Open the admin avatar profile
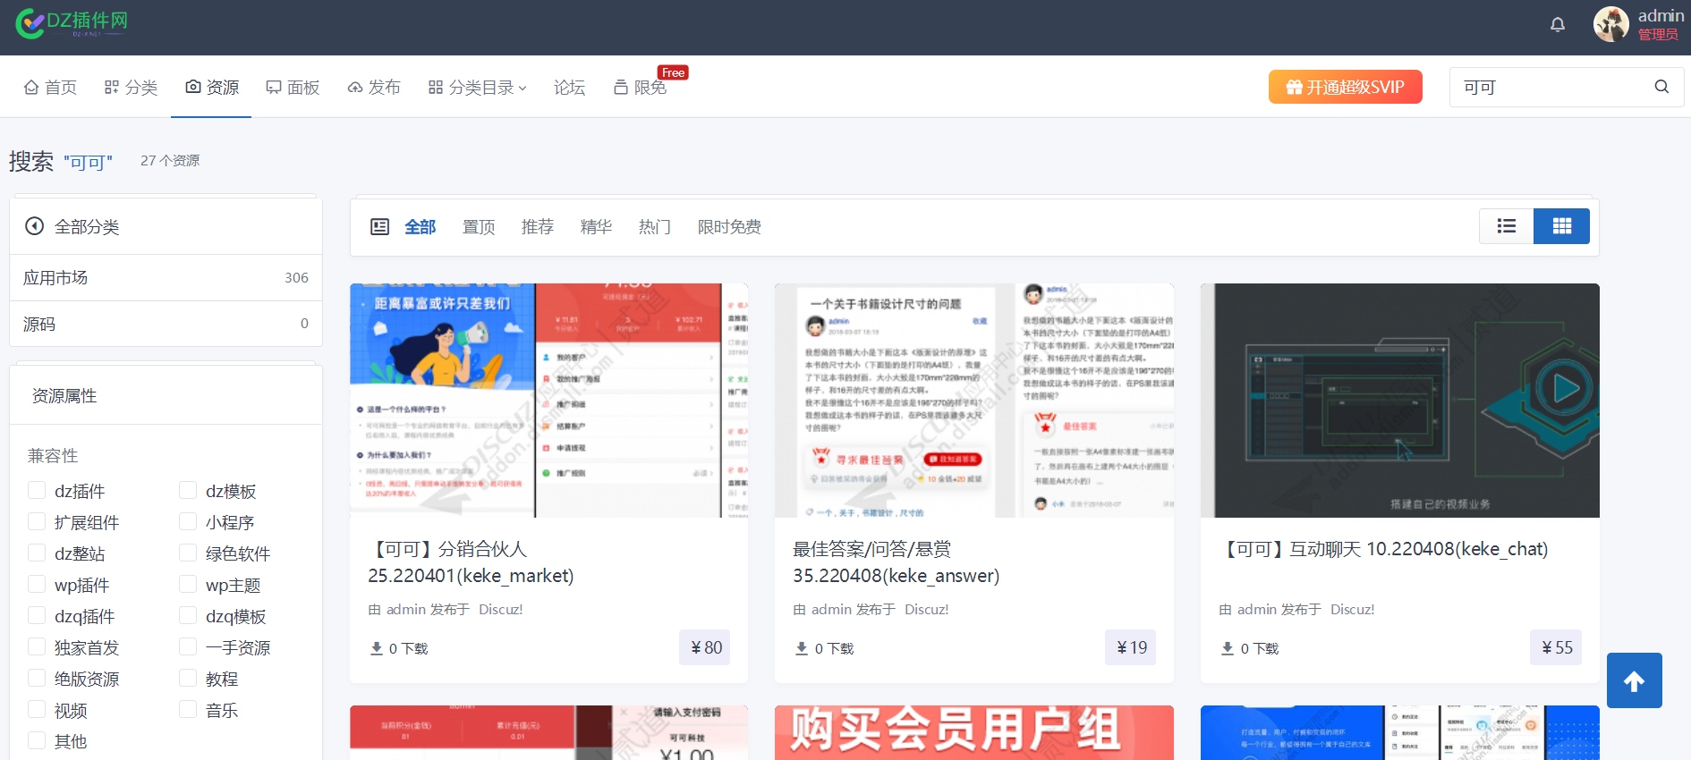Image resolution: width=1691 pixels, height=760 pixels. (1611, 24)
